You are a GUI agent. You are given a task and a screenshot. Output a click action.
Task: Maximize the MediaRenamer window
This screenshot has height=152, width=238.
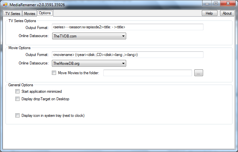(x=216, y=4)
